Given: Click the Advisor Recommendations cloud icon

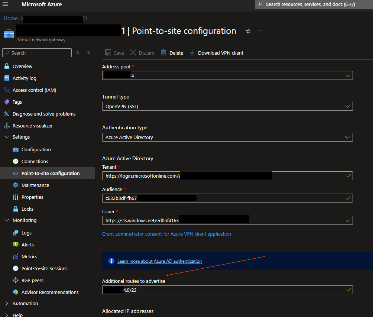Looking at the screenshot, I should point(16,292).
